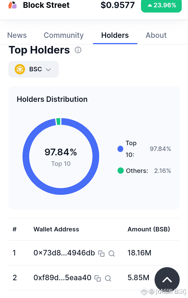Click the Block Street logo icon
Image resolution: width=188 pixels, height=298 pixels.
coord(13,5)
